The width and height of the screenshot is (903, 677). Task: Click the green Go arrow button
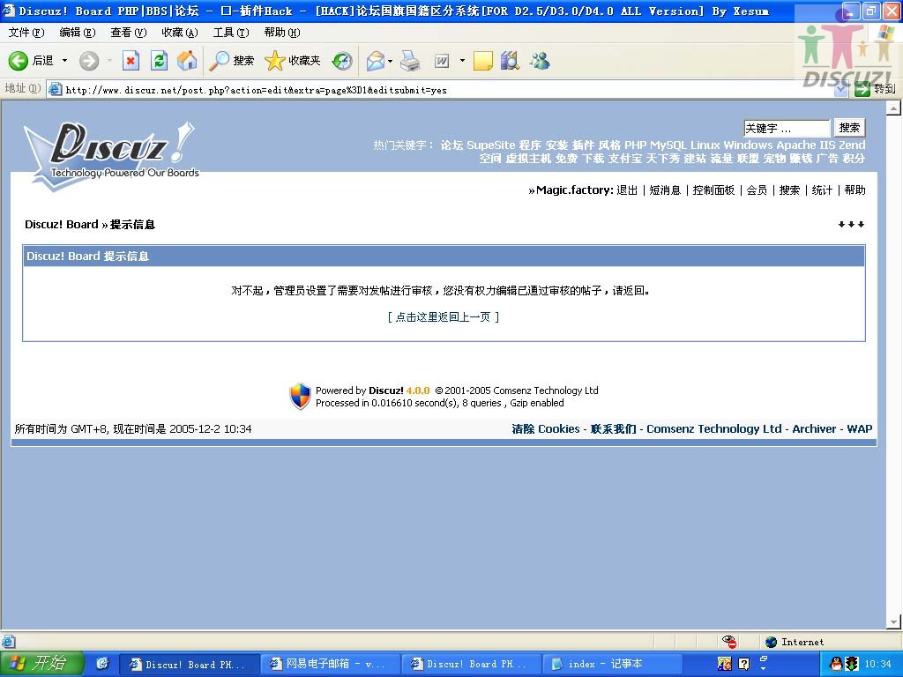tap(862, 89)
